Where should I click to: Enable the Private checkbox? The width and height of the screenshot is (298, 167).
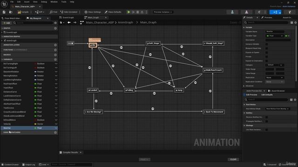pyautogui.click(x=267, y=57)
